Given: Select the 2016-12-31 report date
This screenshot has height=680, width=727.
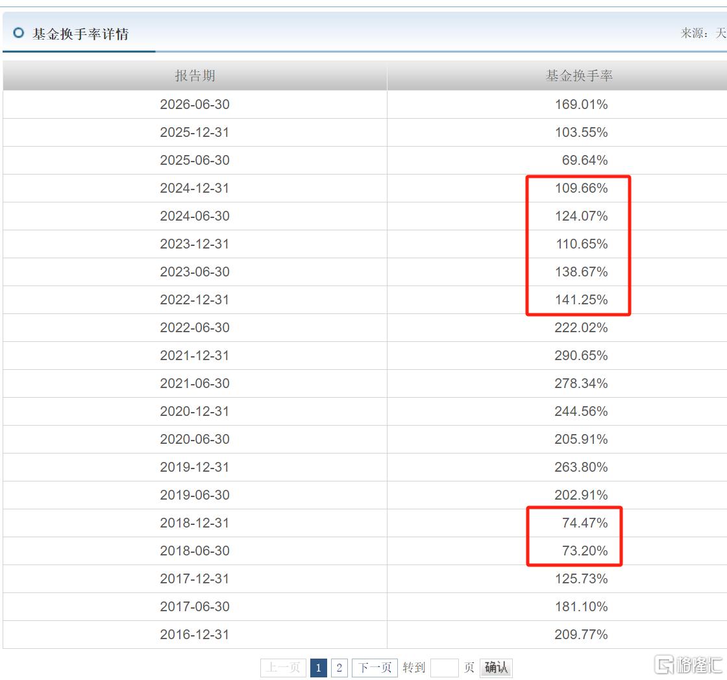Looking at the screenshot, I should (195, 634).
